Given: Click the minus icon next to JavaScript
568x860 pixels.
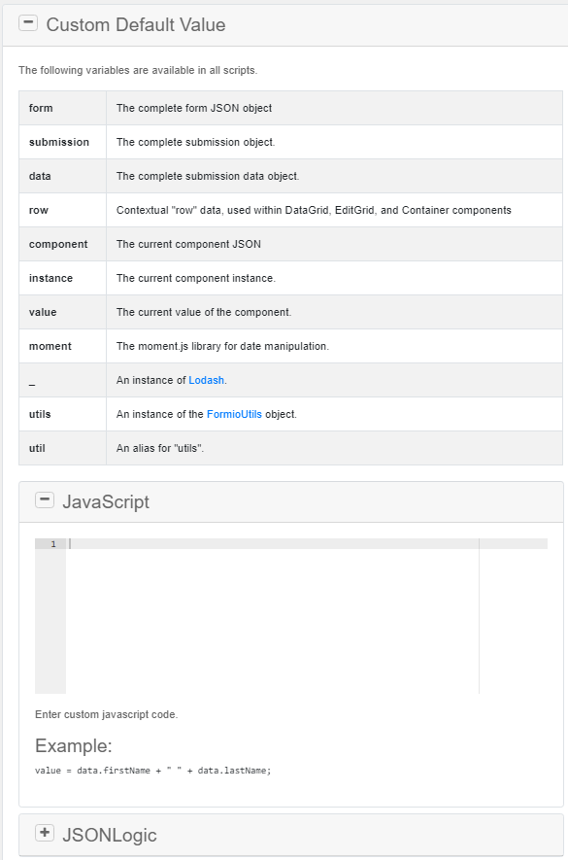Looking at the screenshot, I should point(45,499).
